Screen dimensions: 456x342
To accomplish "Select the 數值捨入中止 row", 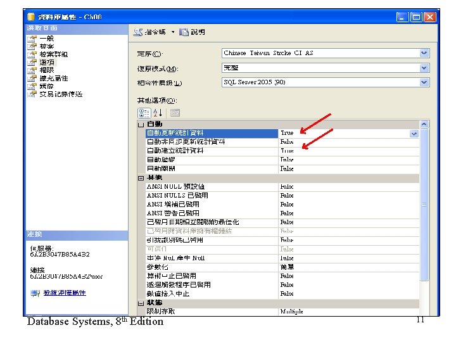I will coord(282,294).
